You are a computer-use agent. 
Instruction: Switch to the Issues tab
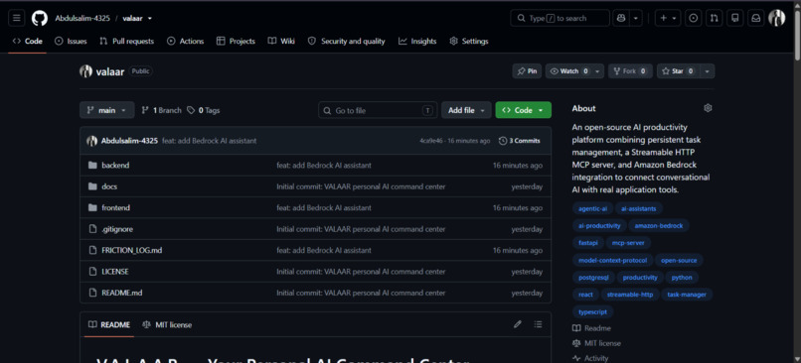[x=71, y=42]
